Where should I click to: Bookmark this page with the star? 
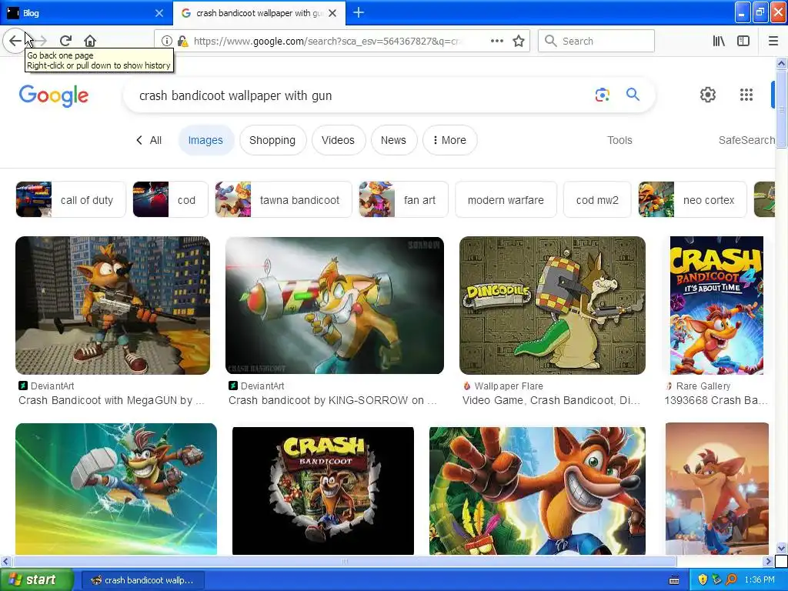tap(519, 42)
